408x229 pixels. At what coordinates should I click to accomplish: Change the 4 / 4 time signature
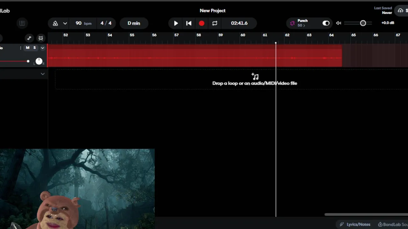click(106, 23)
